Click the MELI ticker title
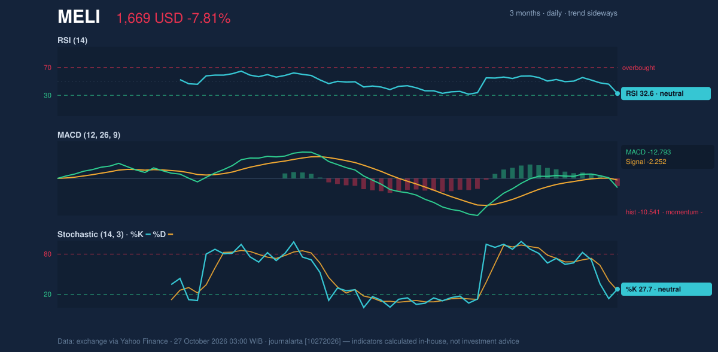The width and height of the screenshot is (718, 352). (79, 17)
